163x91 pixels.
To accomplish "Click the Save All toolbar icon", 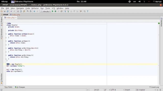I will point(5,11).
